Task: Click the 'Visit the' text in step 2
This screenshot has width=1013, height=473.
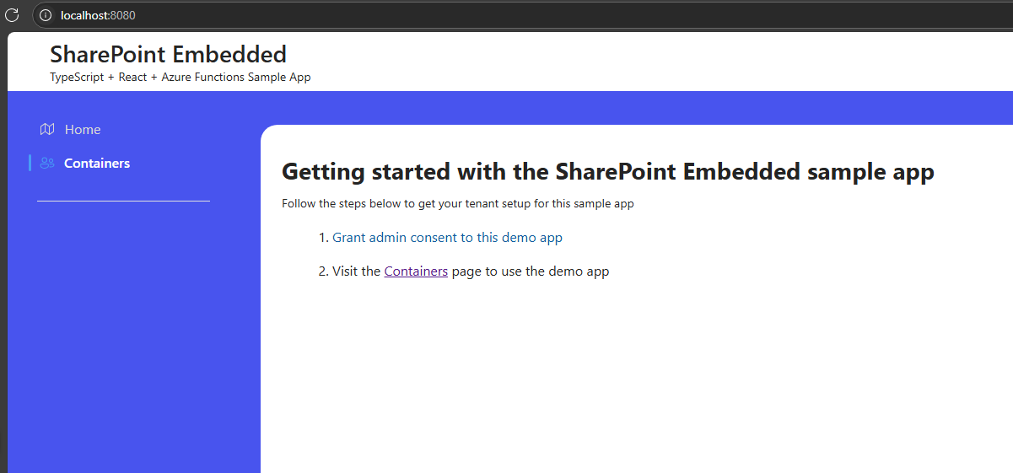Action: [x=356, y=271]
